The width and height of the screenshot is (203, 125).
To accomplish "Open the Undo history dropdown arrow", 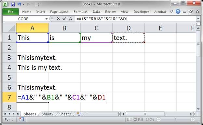I will [x=23, y=5].
